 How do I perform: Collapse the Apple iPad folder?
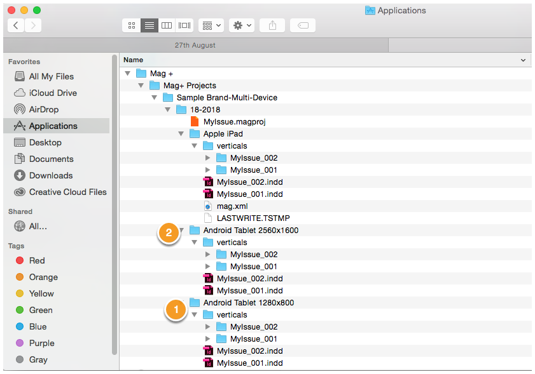pos(181,134)
